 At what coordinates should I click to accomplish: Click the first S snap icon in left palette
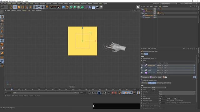(2, 40)
